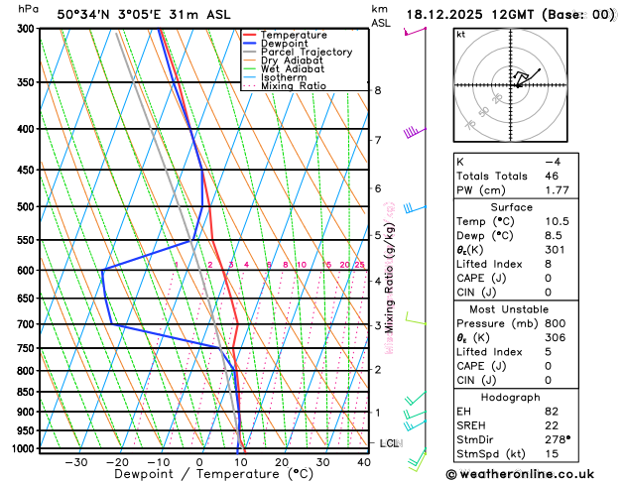Click the 'LCL' marker label

(x=389, y=443)
